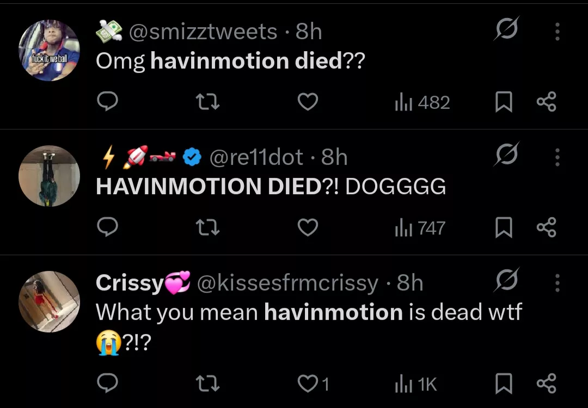Share Crissy's tweet
The width and height of the screenshot is (588, 408).
547,384
